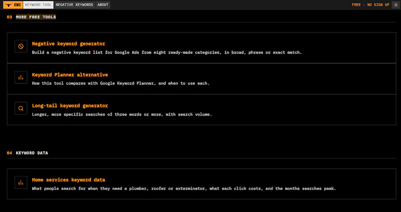The width and height of the screenshot is (401, 212).
Task: Click the 'Free · No Sign Up' label
Action: point(370,5)
